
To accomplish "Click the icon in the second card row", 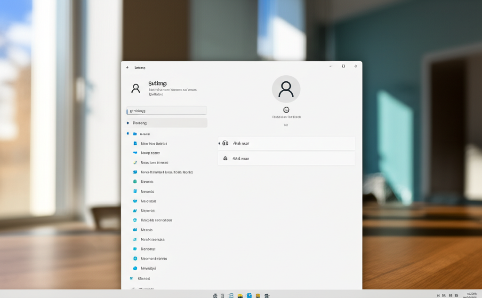I will pyautogui.click(x=225, y=158).
